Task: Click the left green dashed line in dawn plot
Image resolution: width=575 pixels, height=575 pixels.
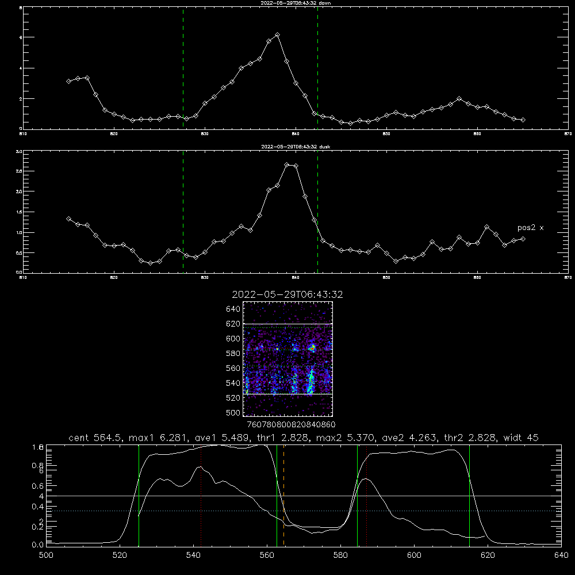Action: coord(183,68)
